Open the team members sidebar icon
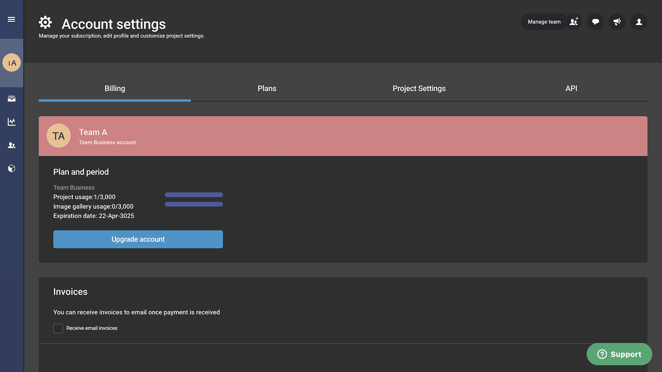Screen dimensions: 662x372 coord(12,145)
